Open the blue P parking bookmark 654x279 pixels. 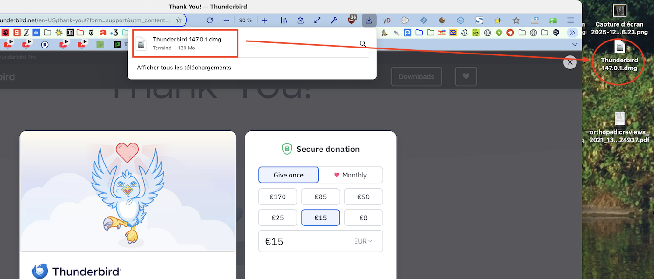[407, 33]
